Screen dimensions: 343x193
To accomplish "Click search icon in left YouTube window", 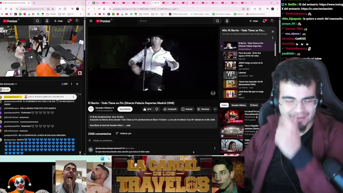I will click(38, 21).
